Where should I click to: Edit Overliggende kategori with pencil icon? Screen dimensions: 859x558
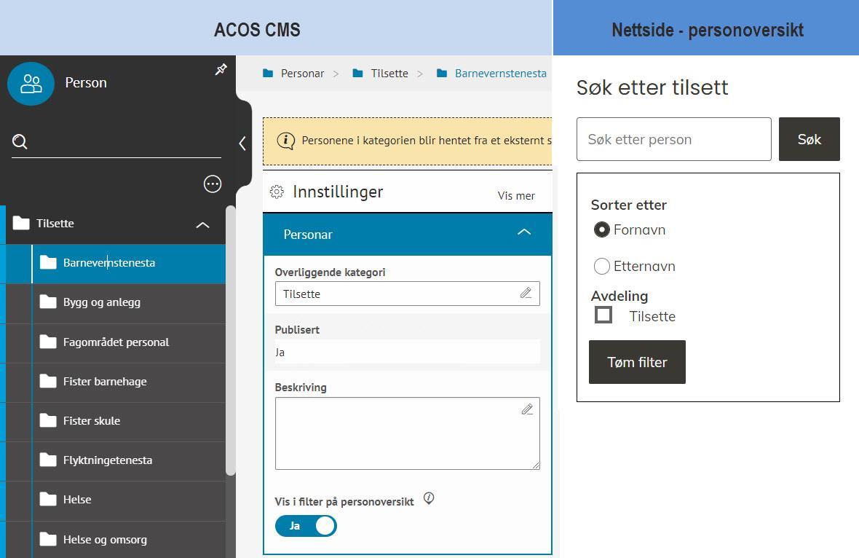coord(526,293)
